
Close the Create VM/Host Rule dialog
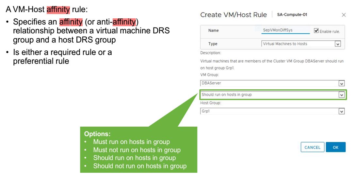point(344,15)
